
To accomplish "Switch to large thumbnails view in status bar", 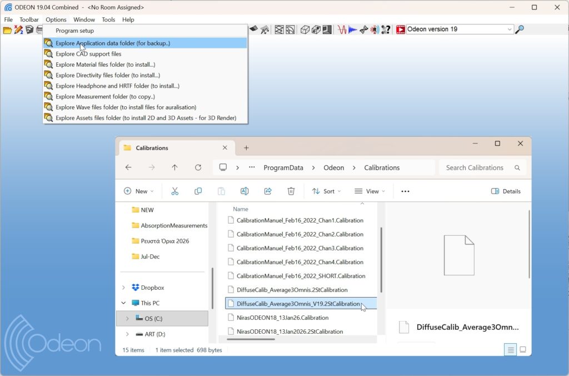I will (522, 350).
